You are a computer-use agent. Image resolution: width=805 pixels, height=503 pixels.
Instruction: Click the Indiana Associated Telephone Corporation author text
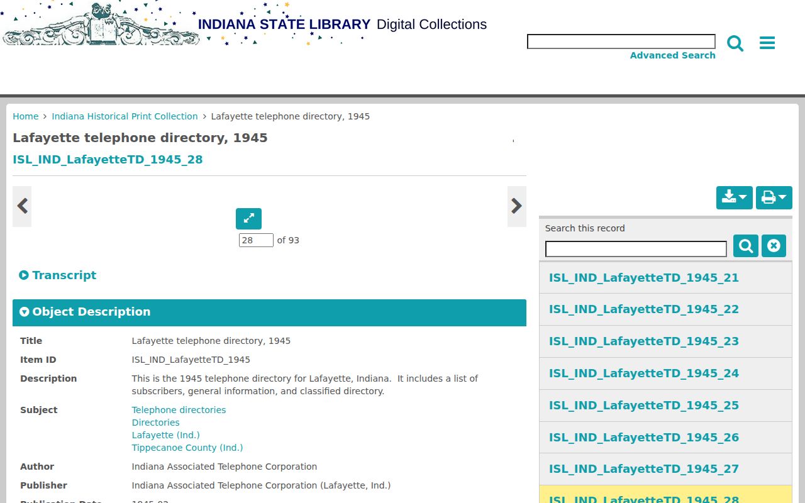pyautogui.click(x=224, y=467)
